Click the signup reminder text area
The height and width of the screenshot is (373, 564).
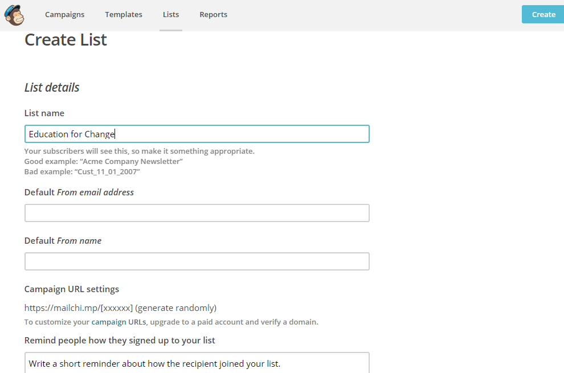pos(197,363)
